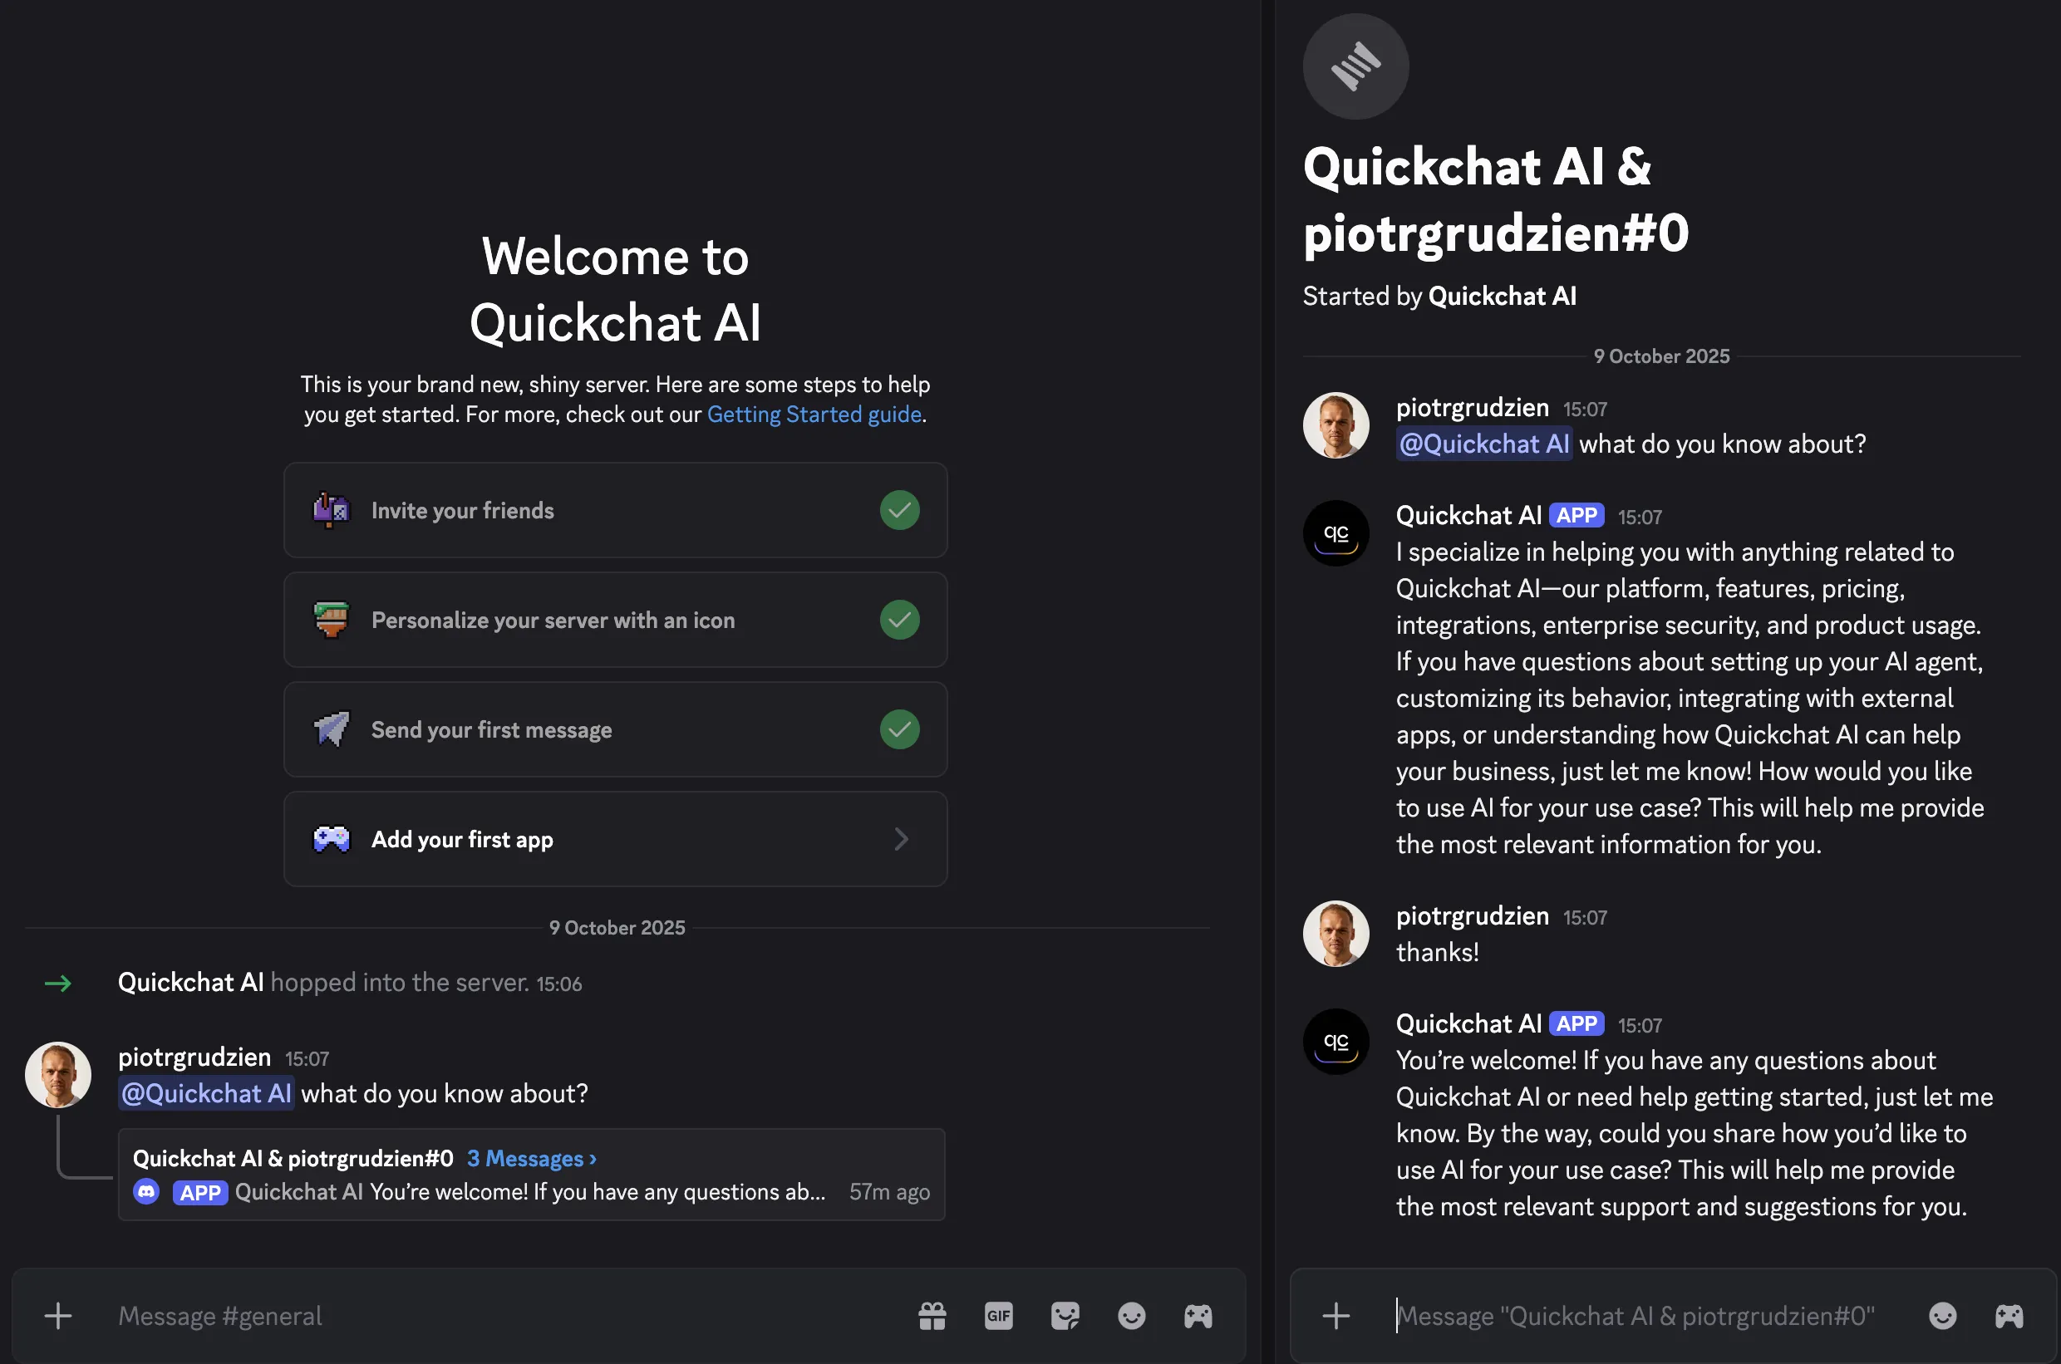The width and height of the screenshot is (2061, 1364).
Task: Open the emoji picker in #general message bar
Action: tap(1130, 1315)
